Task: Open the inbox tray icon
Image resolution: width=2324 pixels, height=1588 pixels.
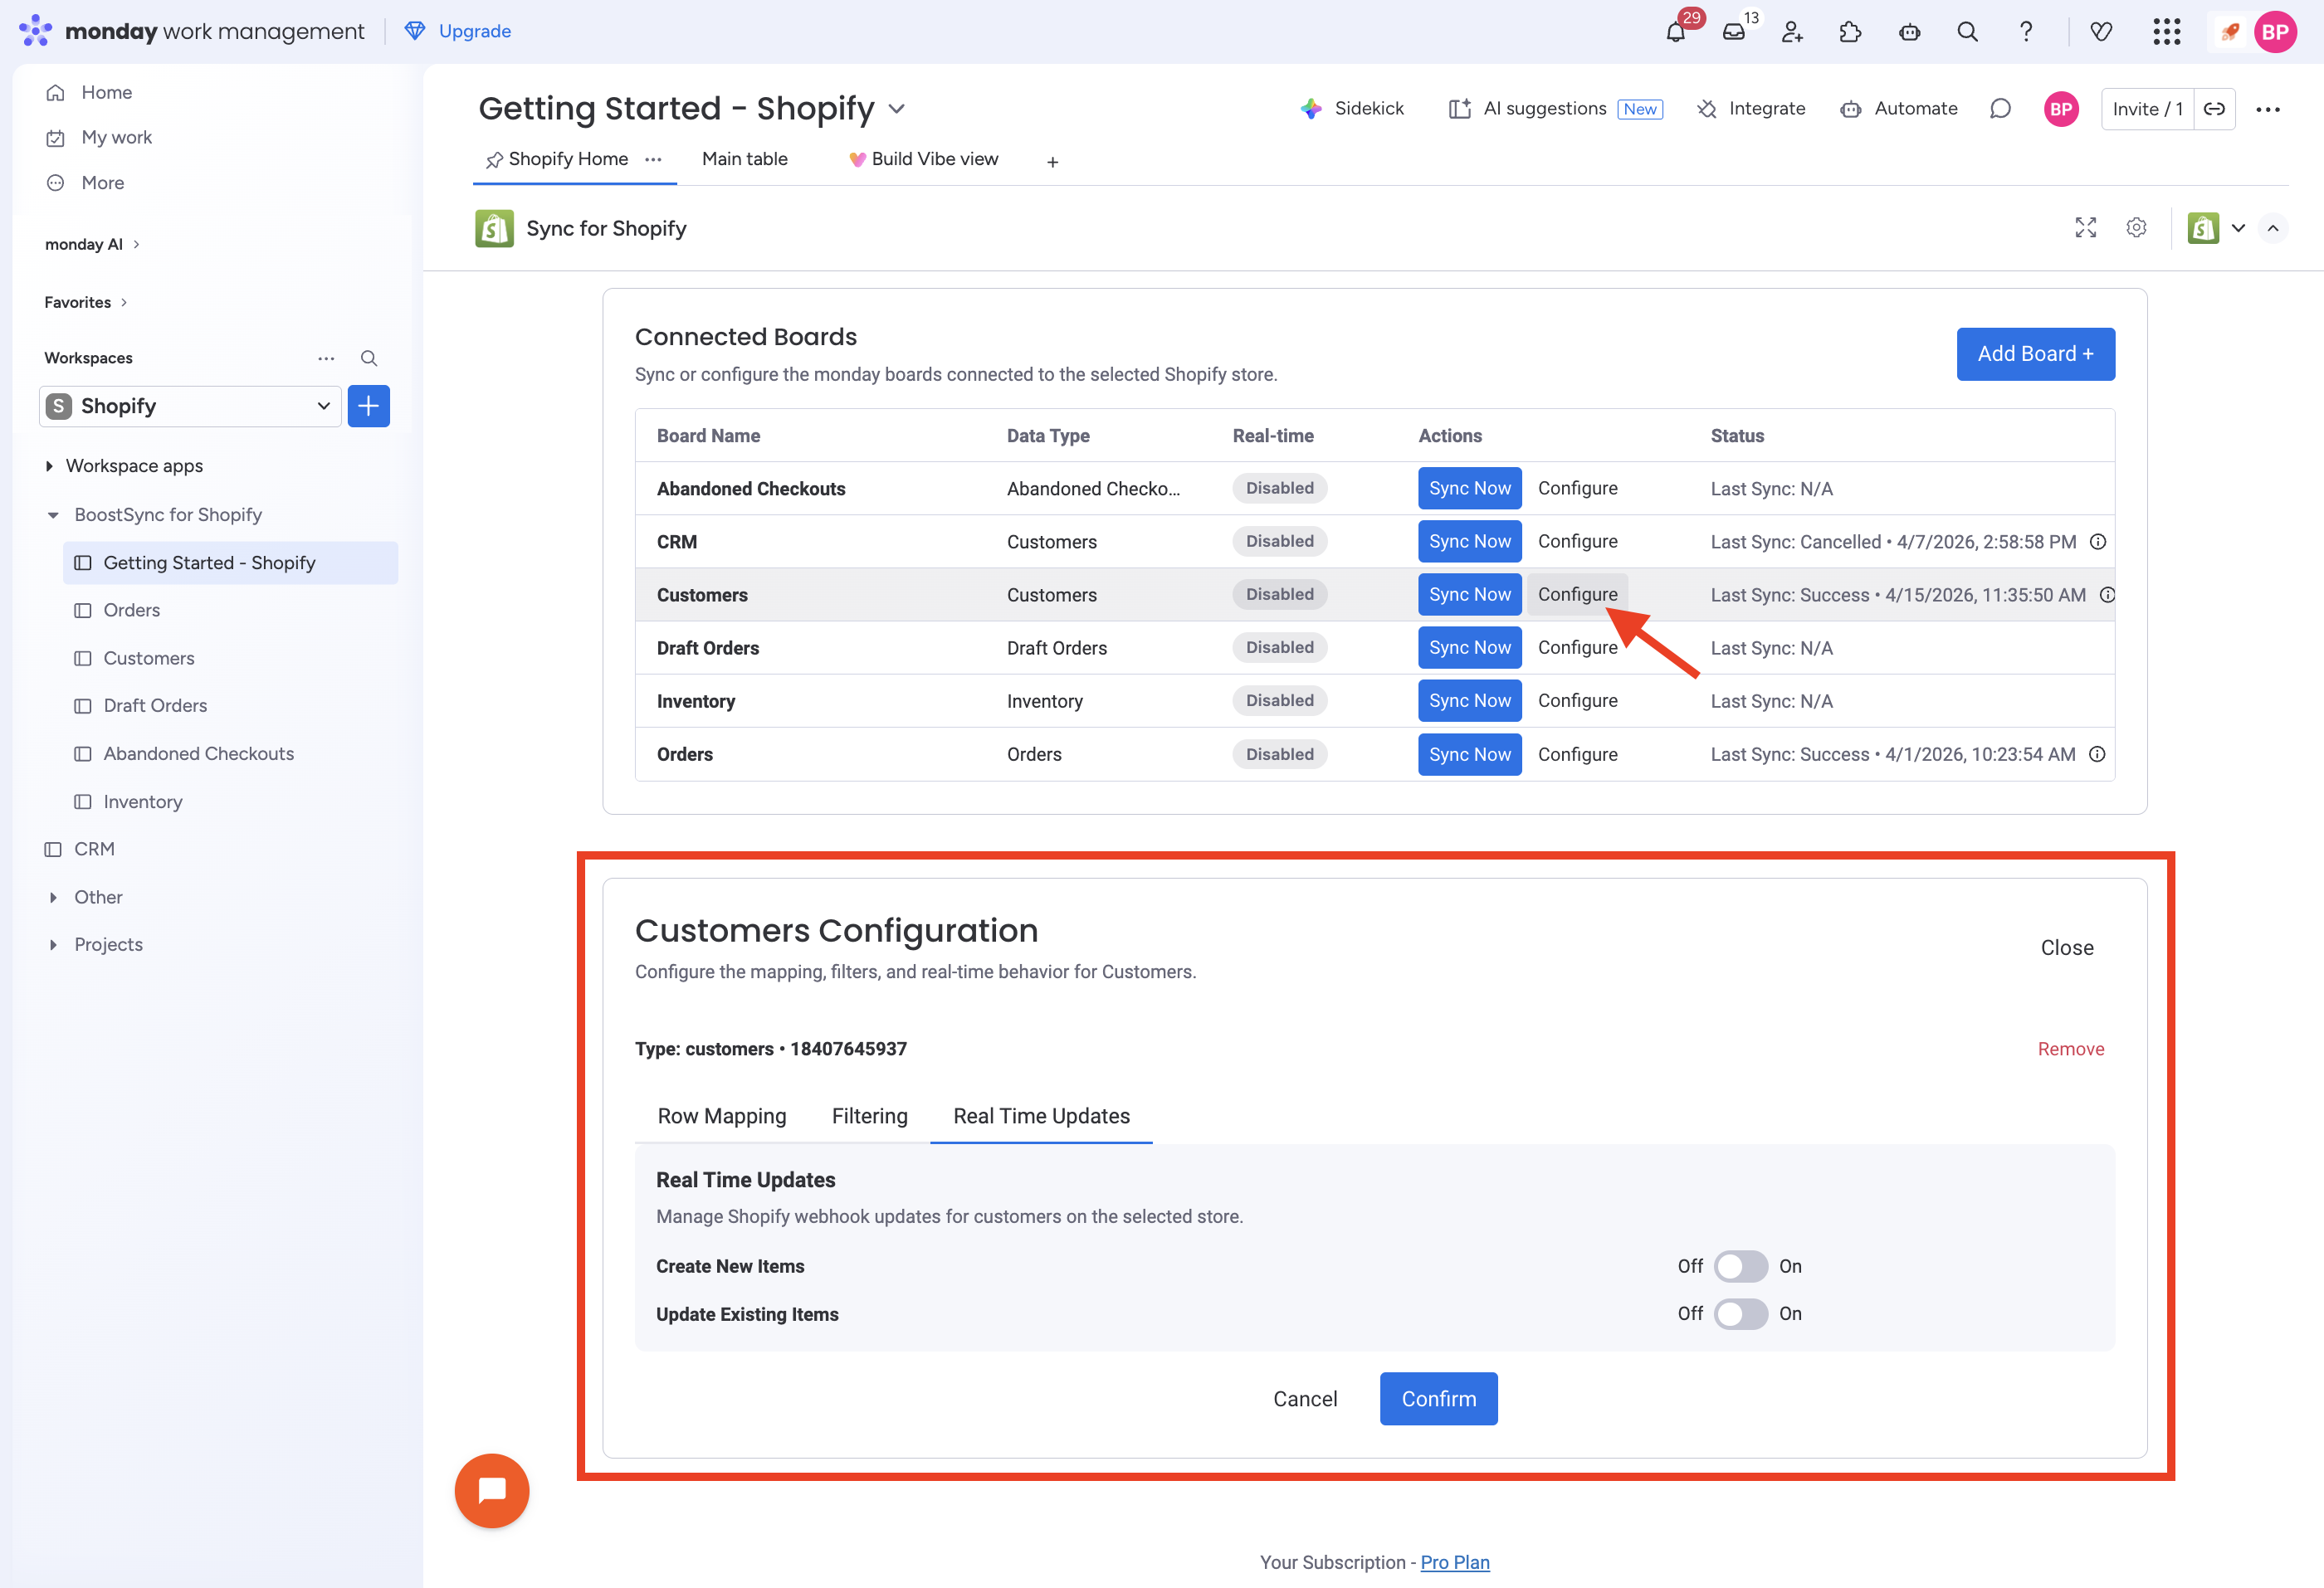Action: [1733, 32]
